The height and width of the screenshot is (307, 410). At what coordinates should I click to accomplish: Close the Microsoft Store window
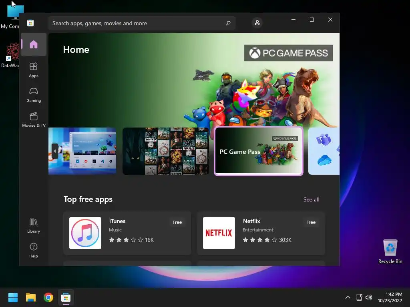(x=330, y=20)
